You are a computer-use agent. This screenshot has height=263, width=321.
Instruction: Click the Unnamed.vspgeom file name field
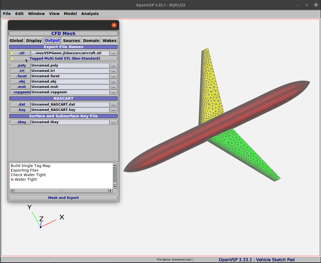point(70,92)
